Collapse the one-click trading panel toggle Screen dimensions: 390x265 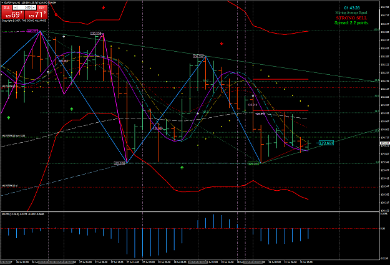[x=2, y=2]
